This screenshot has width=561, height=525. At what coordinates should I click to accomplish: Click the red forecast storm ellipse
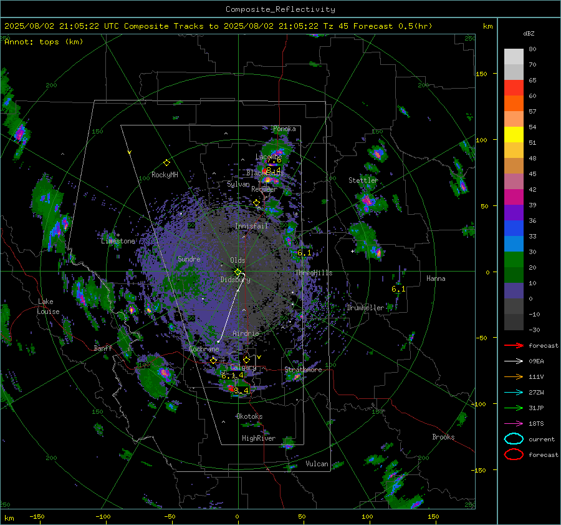[x=514, y=454]
